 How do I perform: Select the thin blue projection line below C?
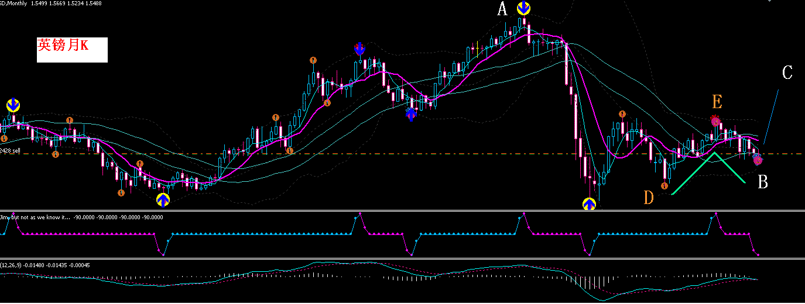[771, 116]
